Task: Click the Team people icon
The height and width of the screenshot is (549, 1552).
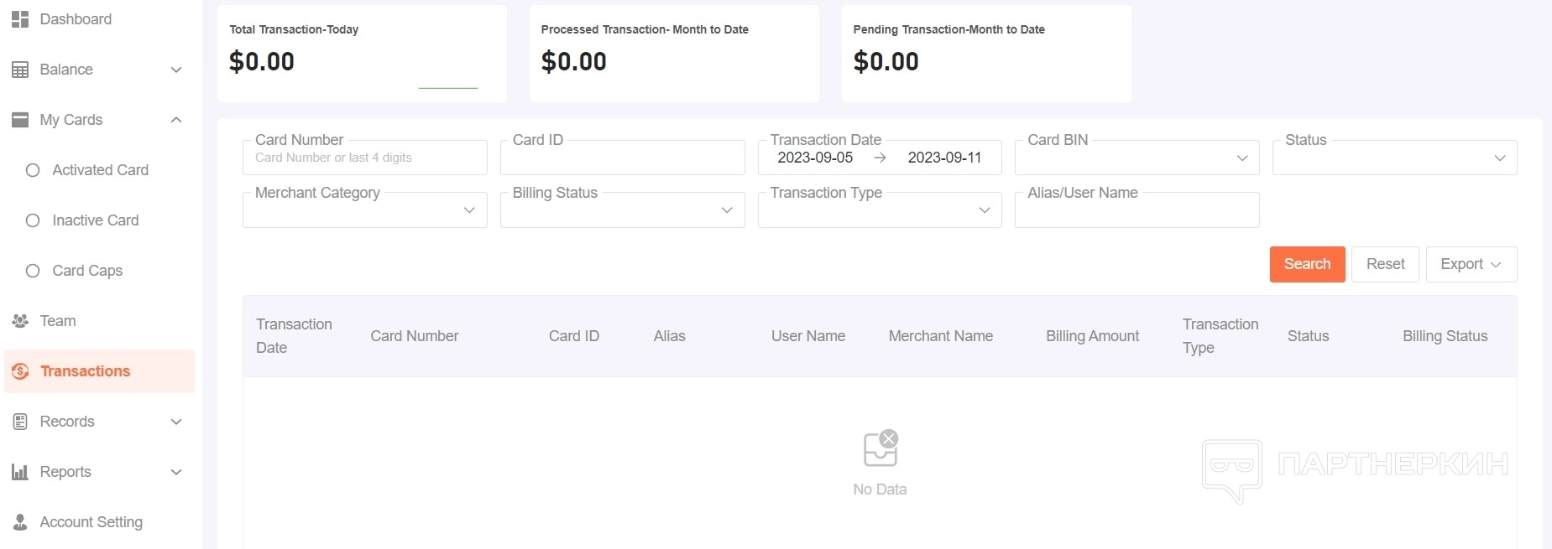Action: [20, 321]
